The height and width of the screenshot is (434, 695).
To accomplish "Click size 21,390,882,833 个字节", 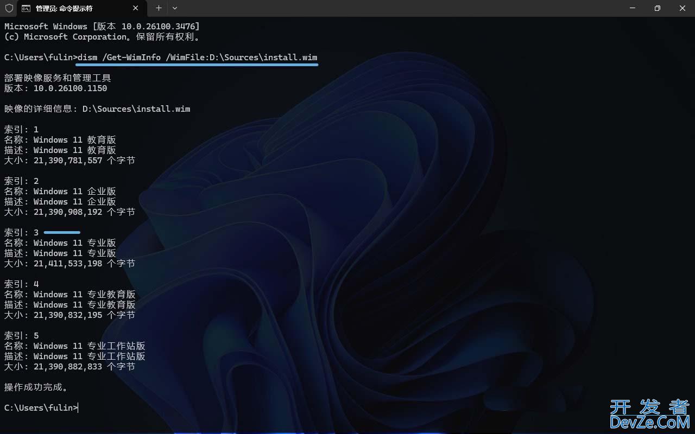I will coord(70,367).
